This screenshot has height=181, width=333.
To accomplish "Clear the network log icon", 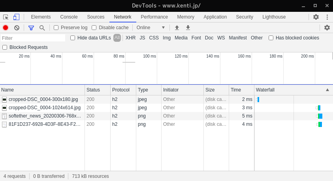I will tap(17, 28).
